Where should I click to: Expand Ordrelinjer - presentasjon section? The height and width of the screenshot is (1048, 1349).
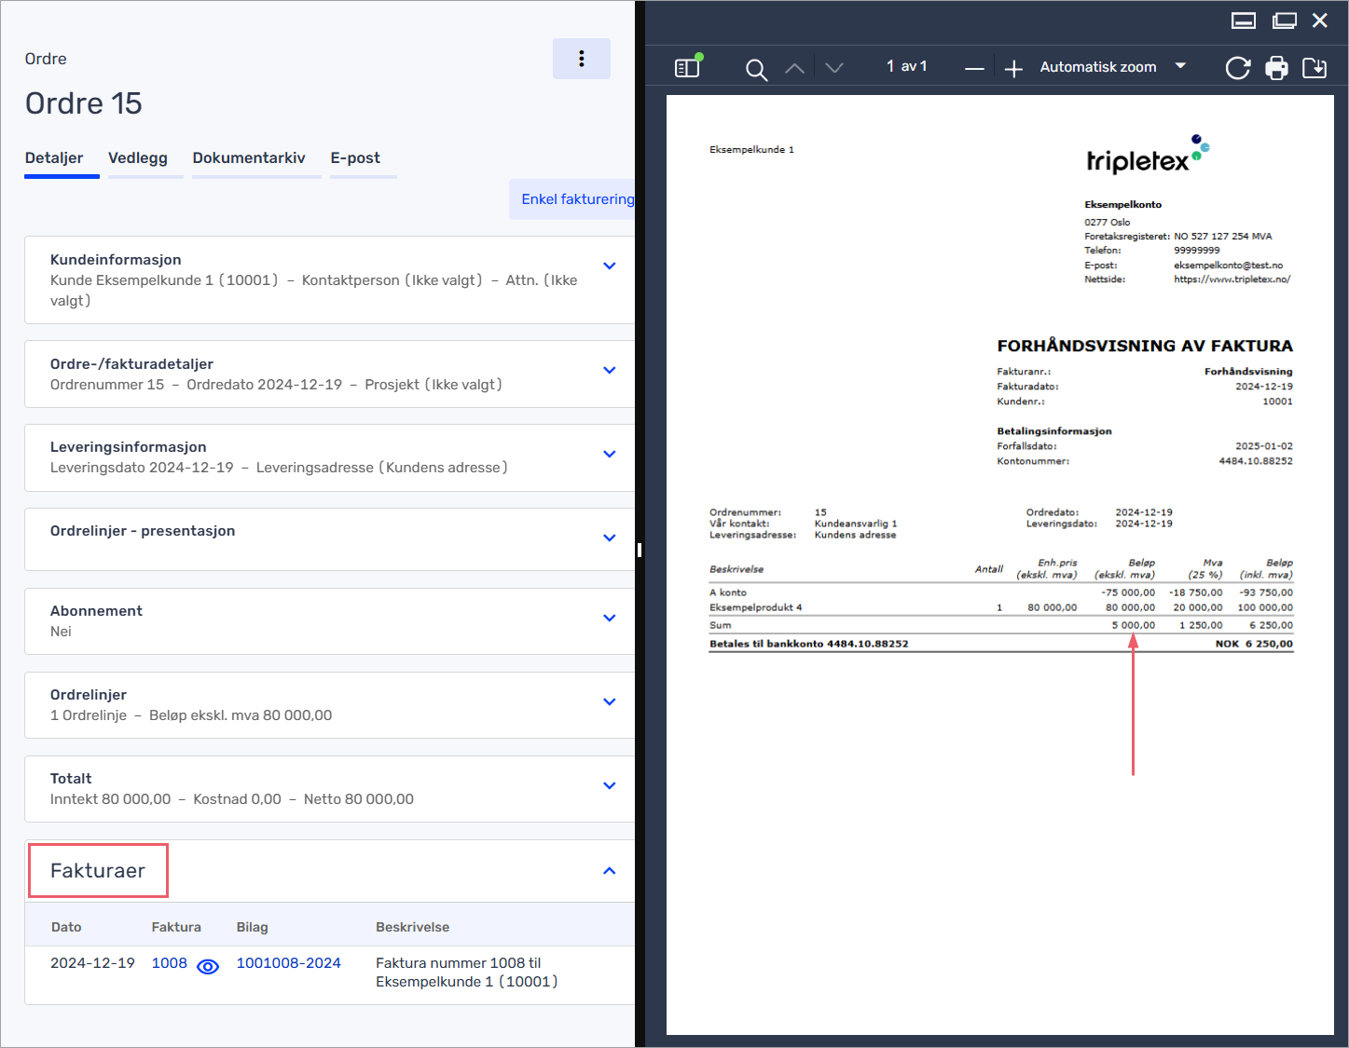point(610,538)
